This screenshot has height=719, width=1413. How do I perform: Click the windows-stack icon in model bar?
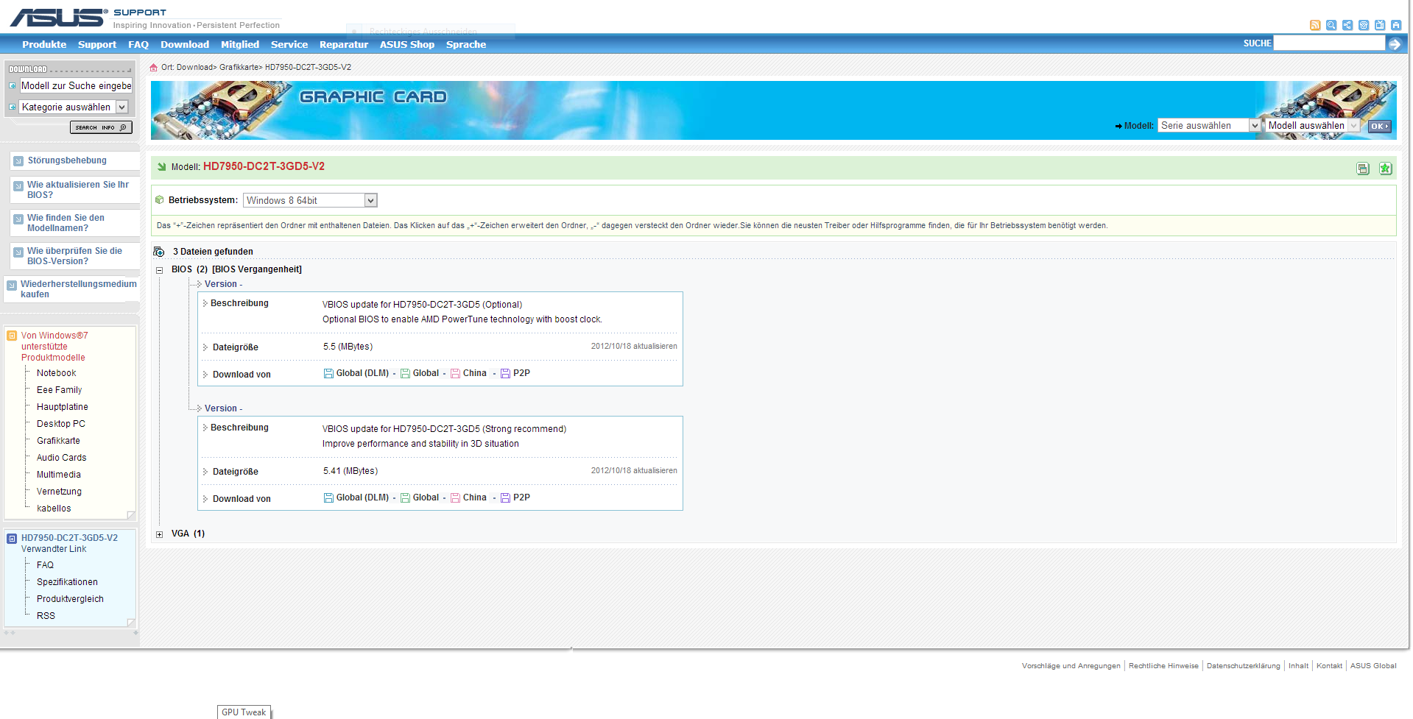tap(1363, 169)
